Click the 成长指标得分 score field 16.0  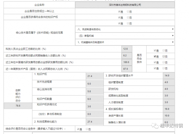click(x=169, y=109)
